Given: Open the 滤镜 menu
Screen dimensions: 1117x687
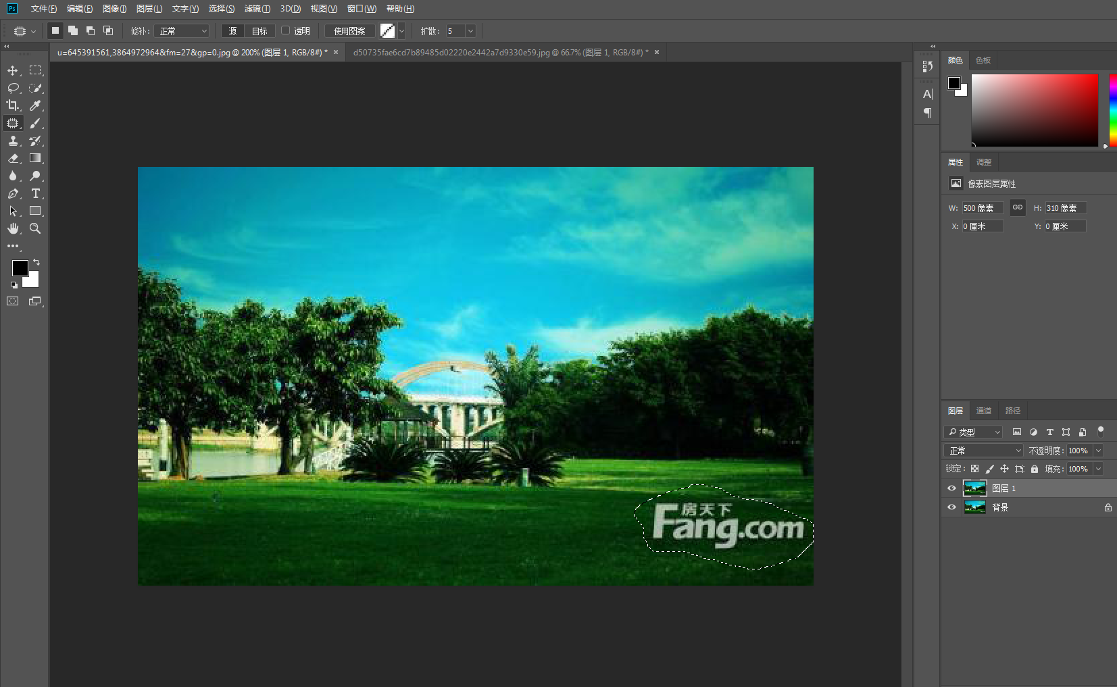Looking at the screenshot, I should tap(257, 9).
